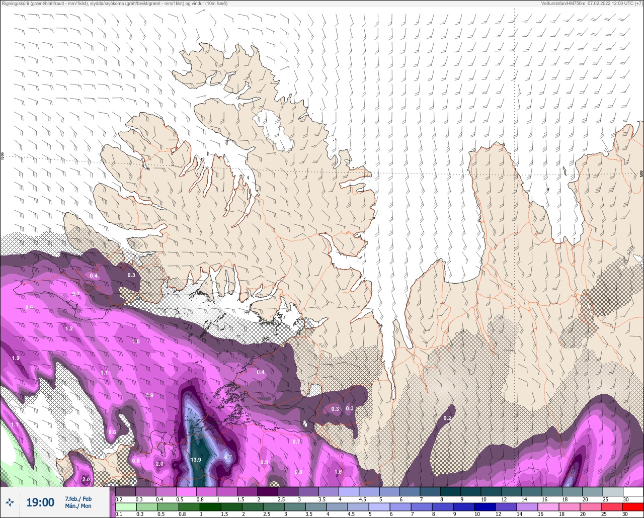Image resolution: width=644 pixels, height=518 pixels.
Task: Click the white swatch above the upper 30 label
Action: click(633, 491)
